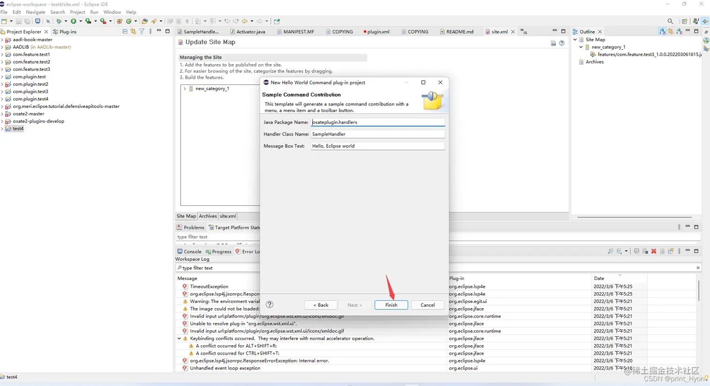The height and width of the screenshot is (386, 710).
Task: Open the Run menu
Action: tap(94, 12)
